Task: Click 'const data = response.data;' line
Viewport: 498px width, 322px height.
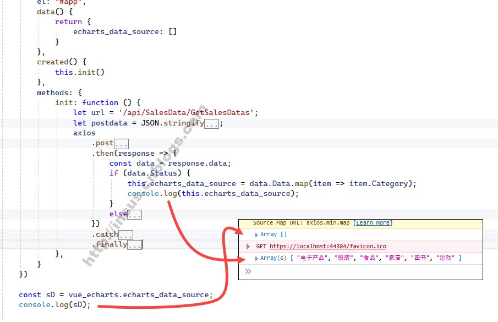Action: click(x=170, y=163)
